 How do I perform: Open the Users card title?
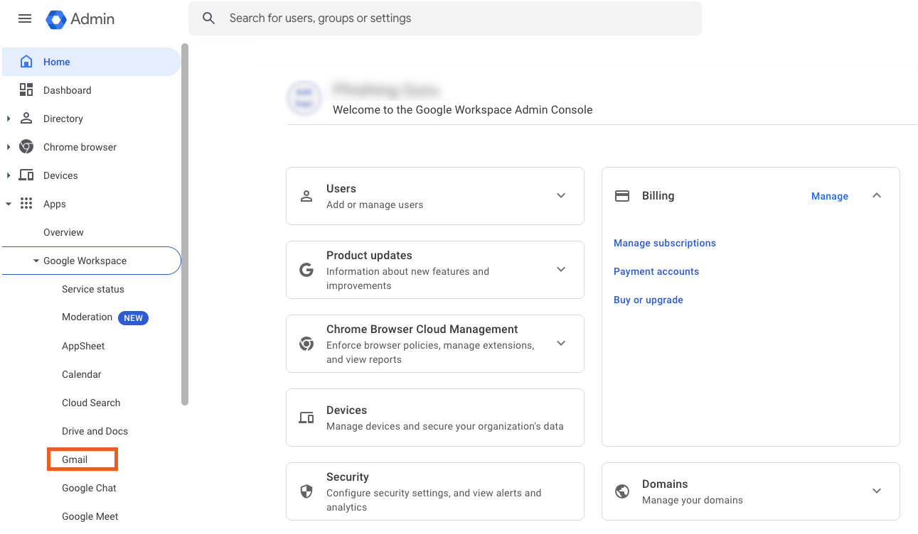pyautogui.click(x=341, y=189)
